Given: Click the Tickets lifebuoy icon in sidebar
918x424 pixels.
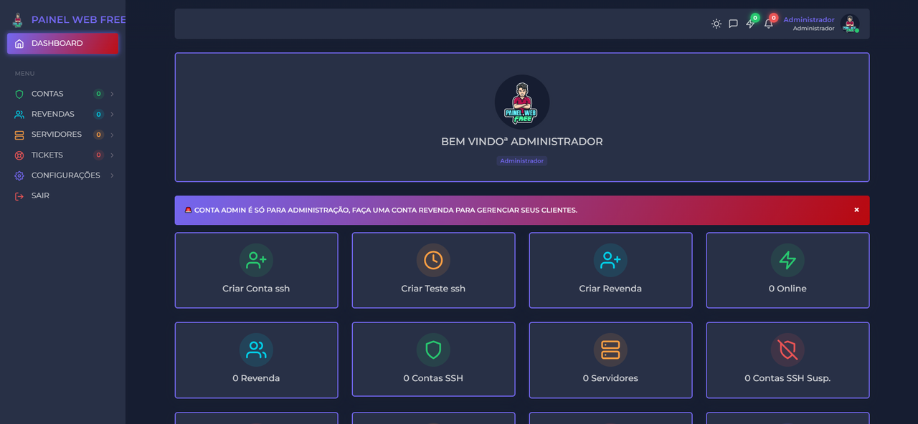Looking at the screenshot, I should click(x=19, y=155).
